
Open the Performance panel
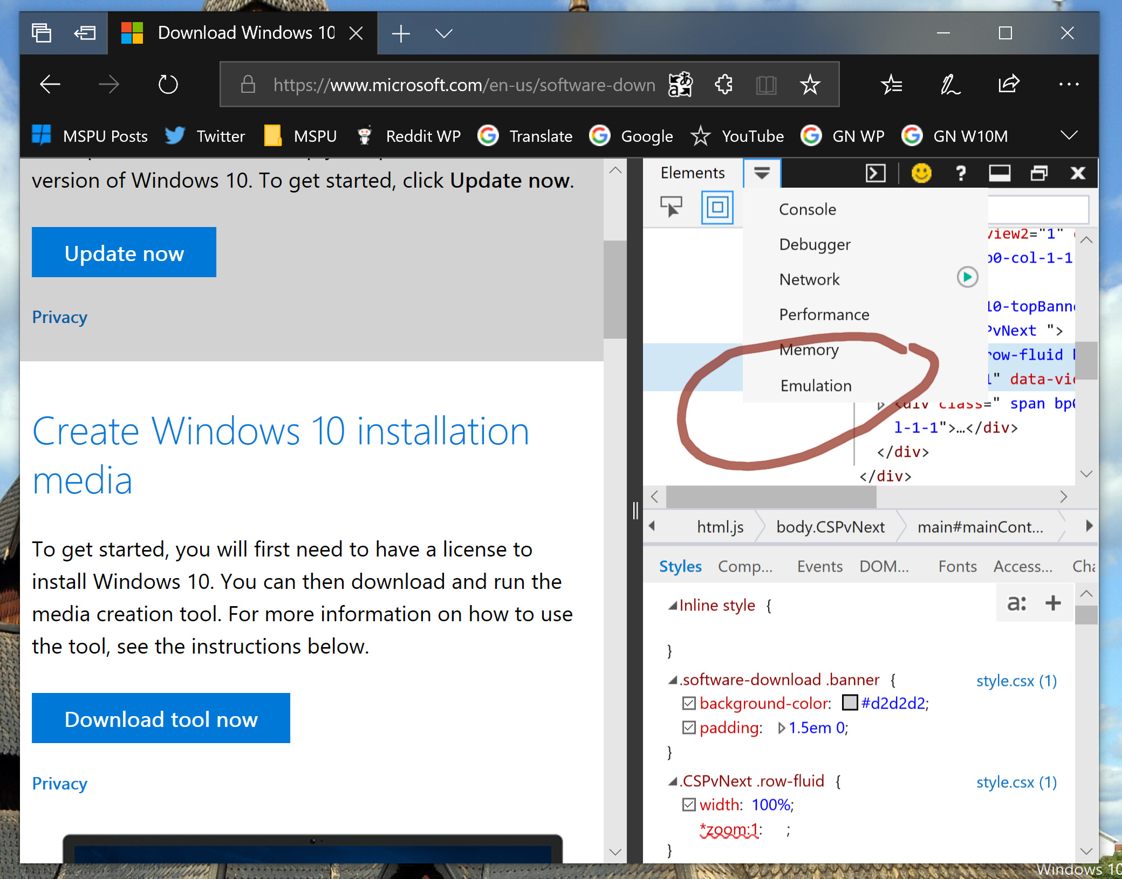tap(823, 313)
